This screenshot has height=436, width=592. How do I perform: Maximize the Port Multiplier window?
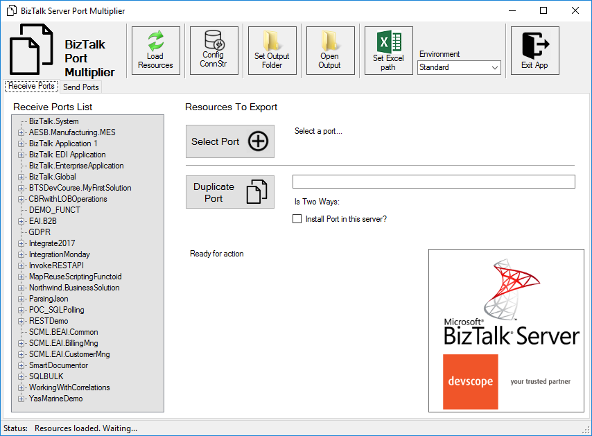(x=543, y=10)
